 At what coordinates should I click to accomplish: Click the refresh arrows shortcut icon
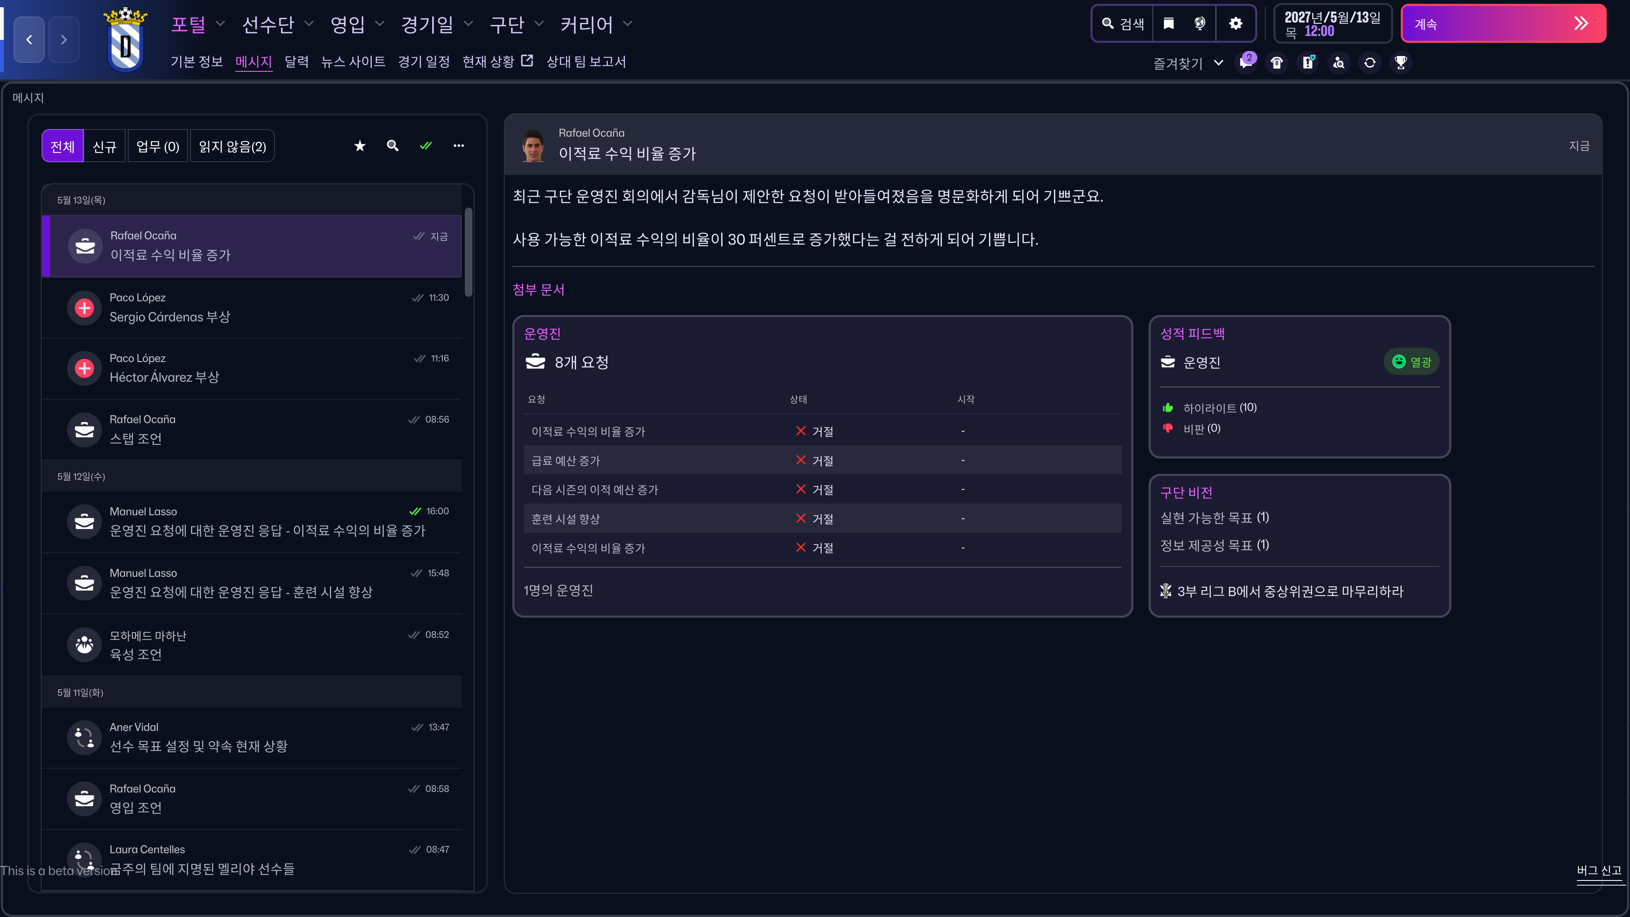pyautogui.click(x=1369, y=63)
